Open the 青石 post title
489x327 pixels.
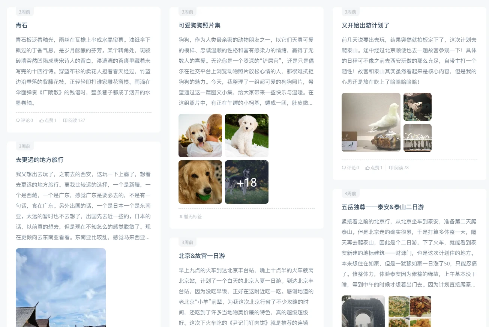tap(22, 26)
